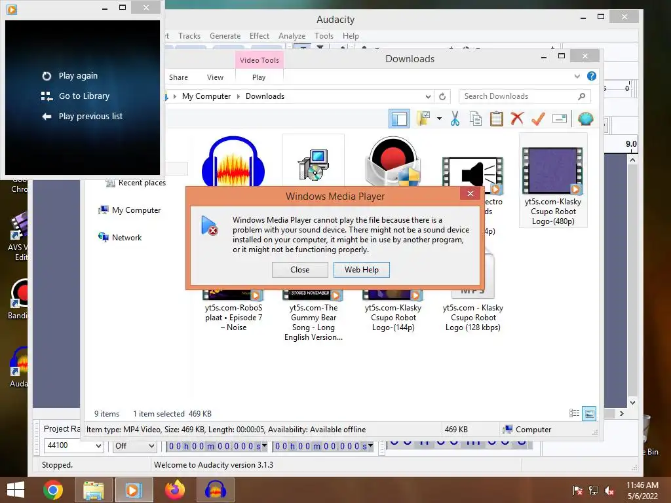
Task: Click the search magnifier icon
Action: [x=582, y=96]
